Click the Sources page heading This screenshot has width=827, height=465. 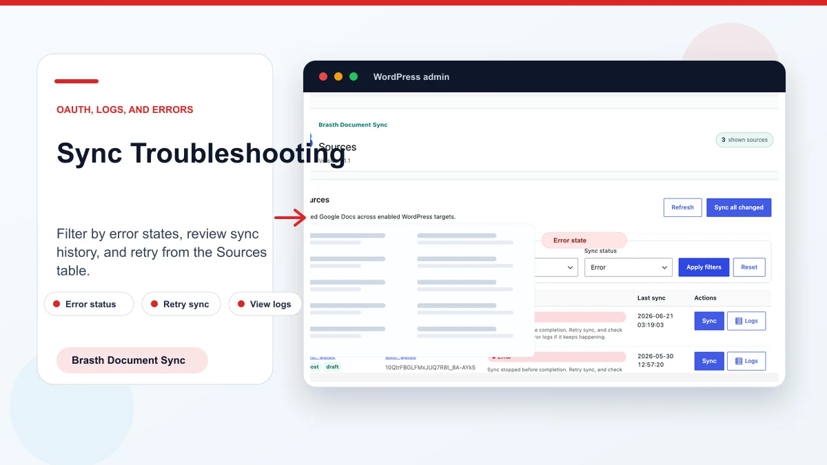click(x=338, y=147)
